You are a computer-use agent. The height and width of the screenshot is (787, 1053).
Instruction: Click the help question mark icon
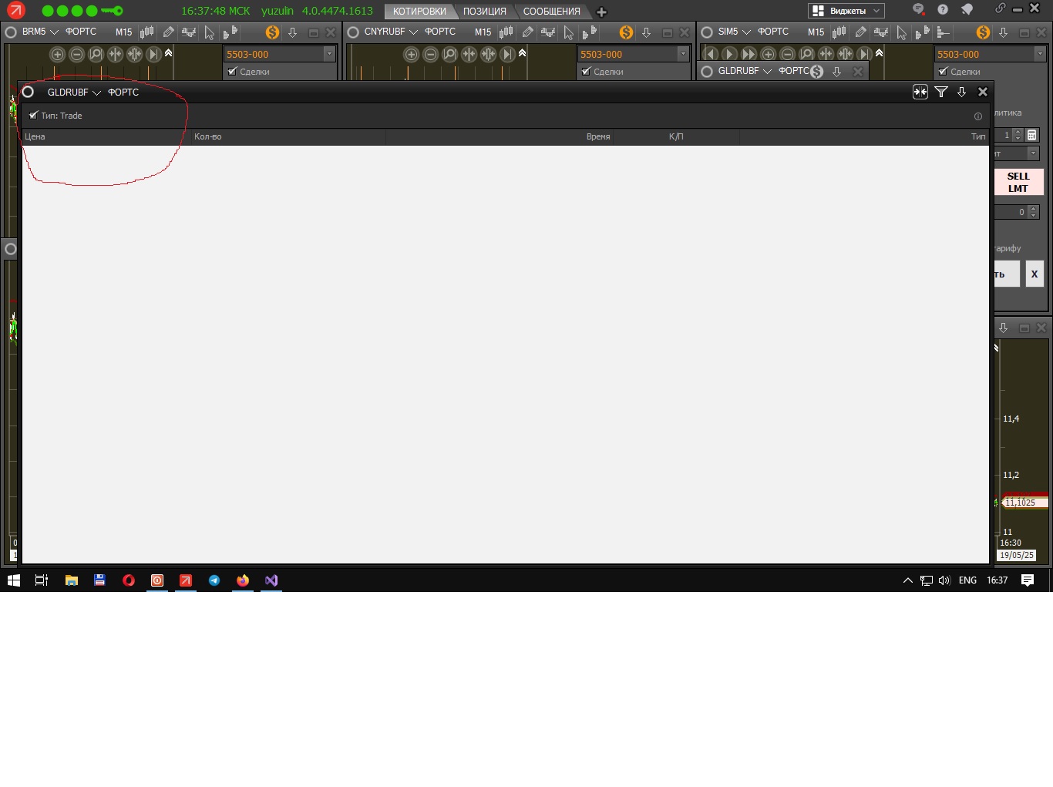[x=943, y=10]
